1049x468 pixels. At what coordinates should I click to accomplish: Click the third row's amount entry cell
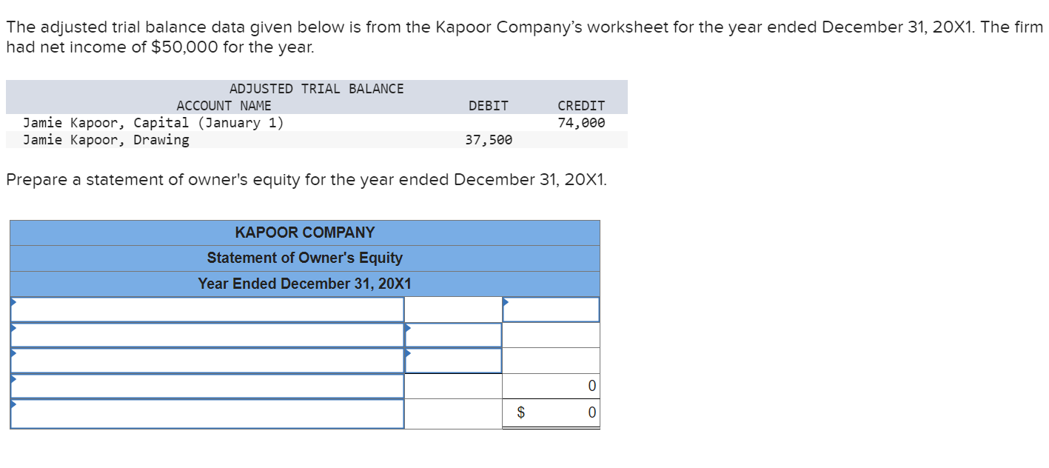tap(453, 361)
